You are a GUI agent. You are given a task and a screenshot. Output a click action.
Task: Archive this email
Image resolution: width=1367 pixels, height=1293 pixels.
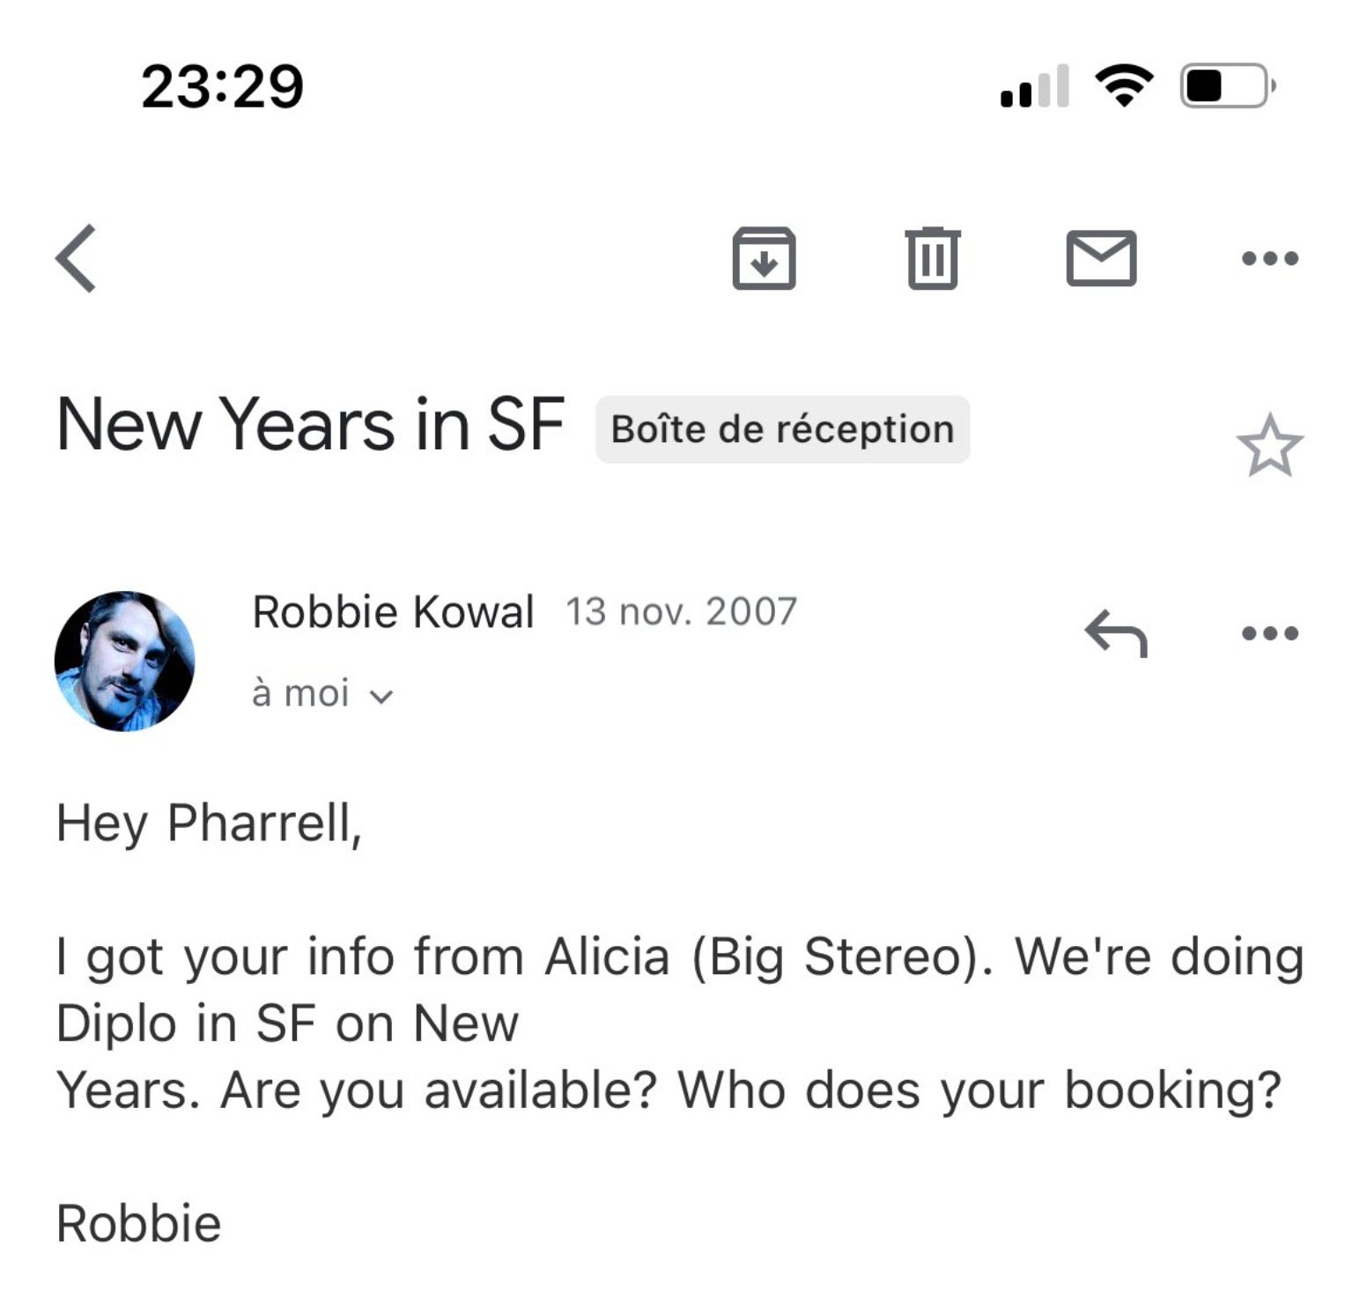764,258
